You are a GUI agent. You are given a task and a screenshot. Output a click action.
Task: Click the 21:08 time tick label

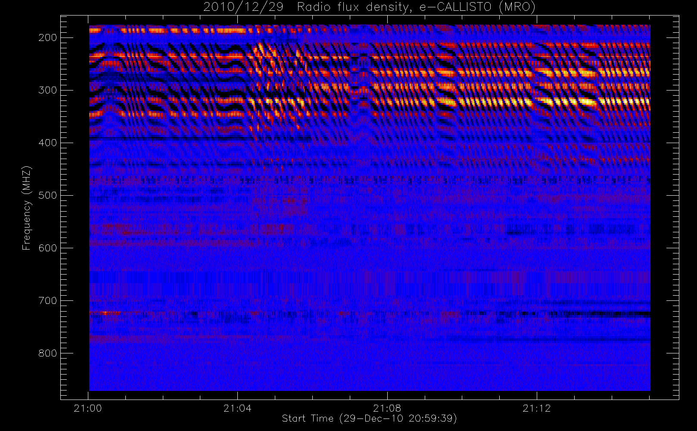coord(387,408)
